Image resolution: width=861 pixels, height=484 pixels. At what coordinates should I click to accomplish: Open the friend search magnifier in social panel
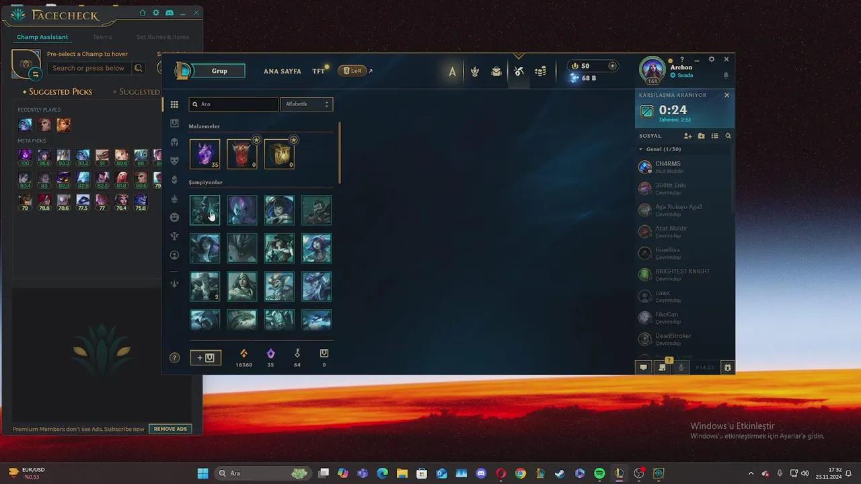point(728,136)
